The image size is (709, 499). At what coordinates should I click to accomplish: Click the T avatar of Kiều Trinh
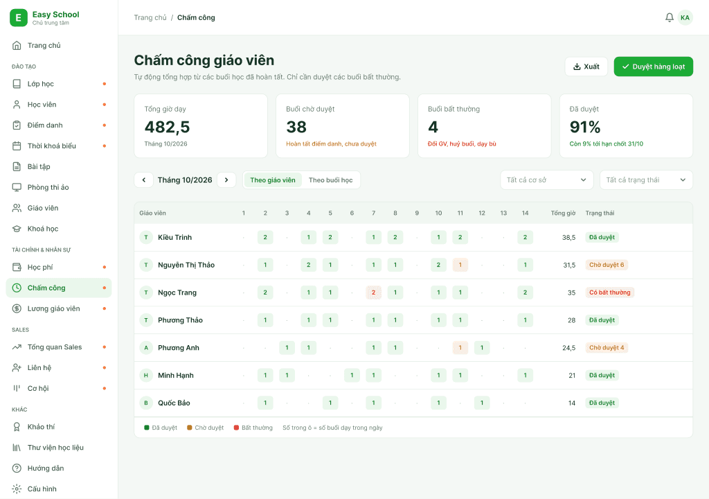coord(146,237)
